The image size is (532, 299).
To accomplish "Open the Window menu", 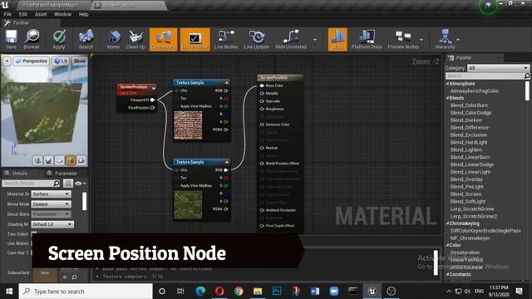I will [x=63, y=14].
